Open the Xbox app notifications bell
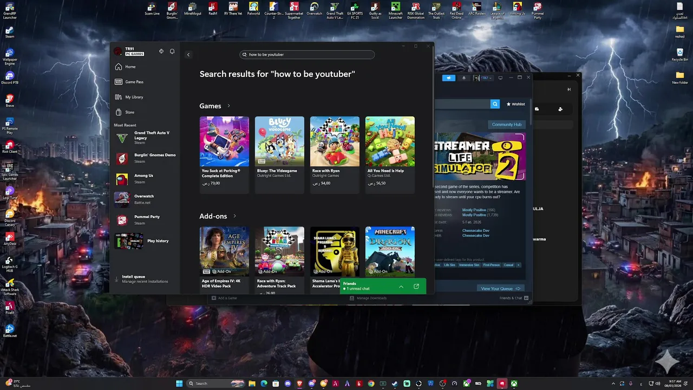The image size is (693, 390). point(172,51)
